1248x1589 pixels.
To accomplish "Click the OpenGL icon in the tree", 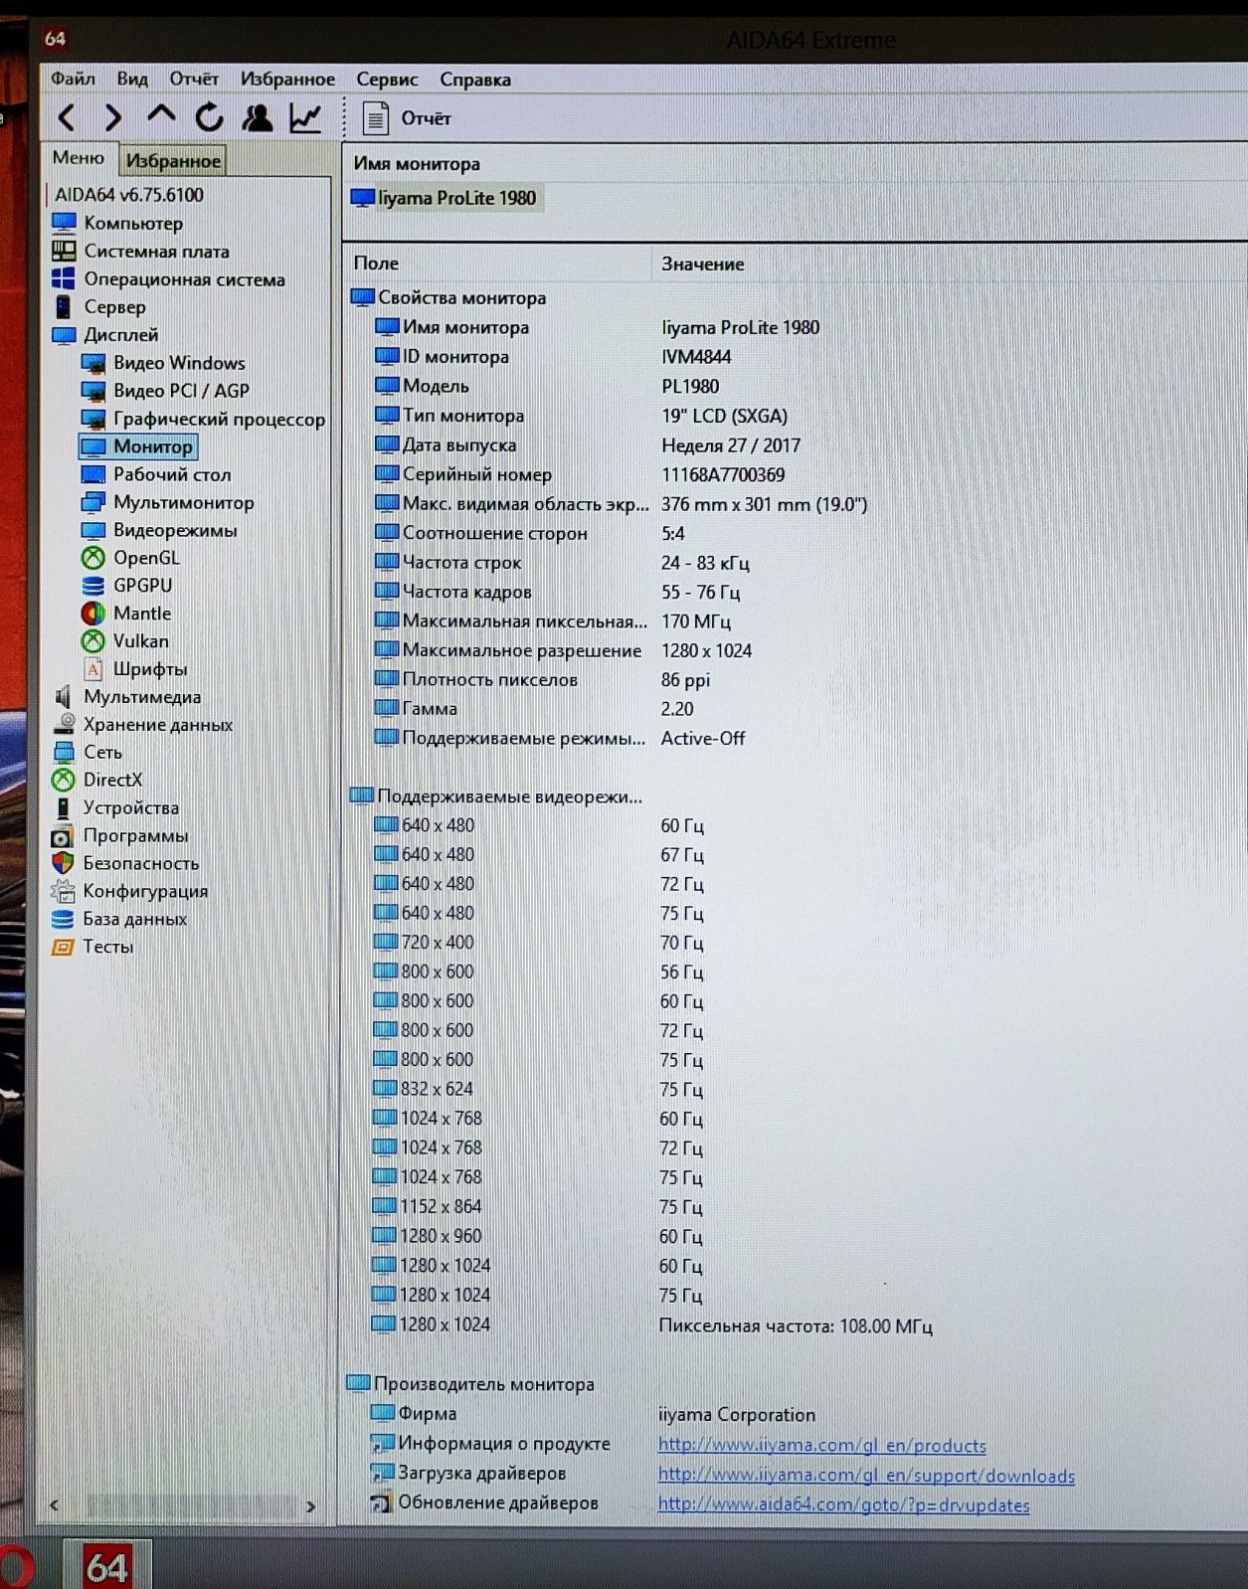I will coord(92,558).
